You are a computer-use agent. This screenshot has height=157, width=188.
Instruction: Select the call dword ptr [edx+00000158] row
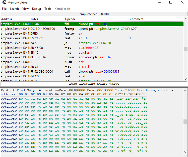click(92, 72)
